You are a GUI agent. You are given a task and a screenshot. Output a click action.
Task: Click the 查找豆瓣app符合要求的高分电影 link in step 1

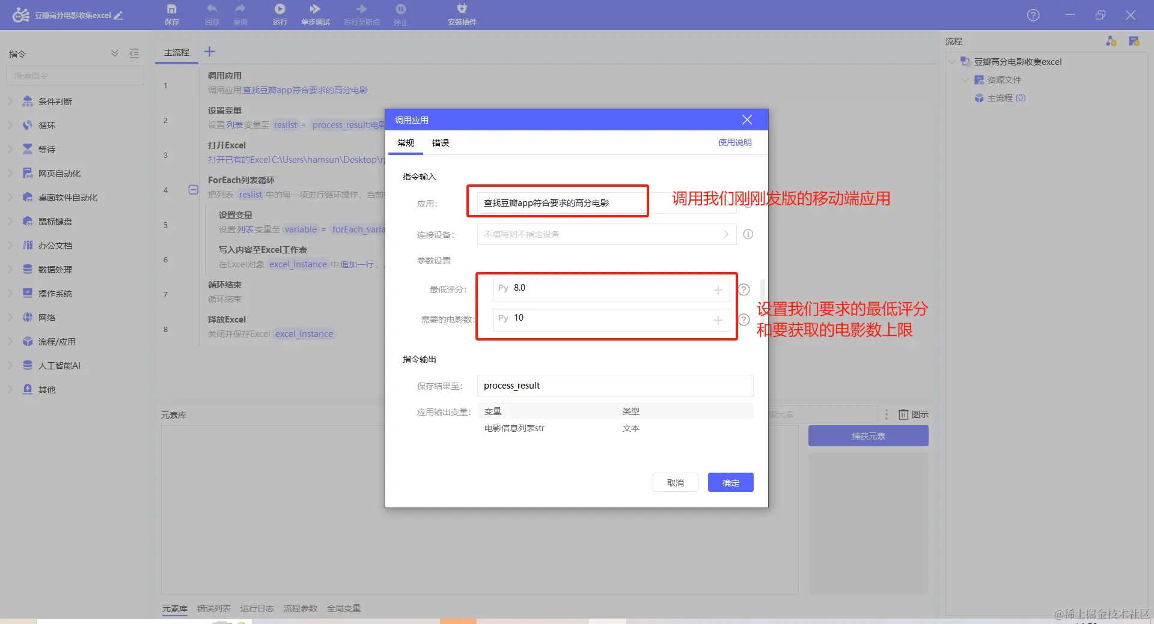[305, 90]
